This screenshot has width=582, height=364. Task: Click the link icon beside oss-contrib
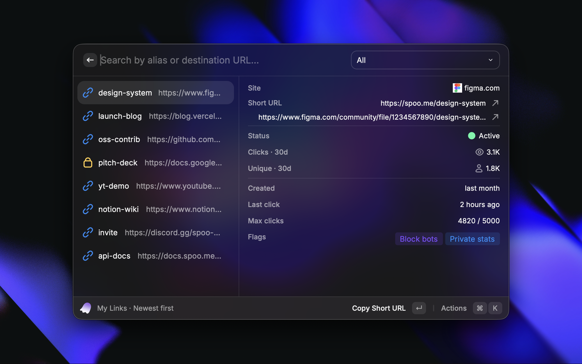pyautogui.click(x=88, y=139)
